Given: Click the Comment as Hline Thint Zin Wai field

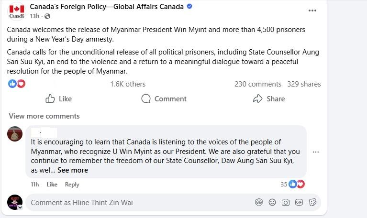Looking at the screenshot, I should coord(134,203).
